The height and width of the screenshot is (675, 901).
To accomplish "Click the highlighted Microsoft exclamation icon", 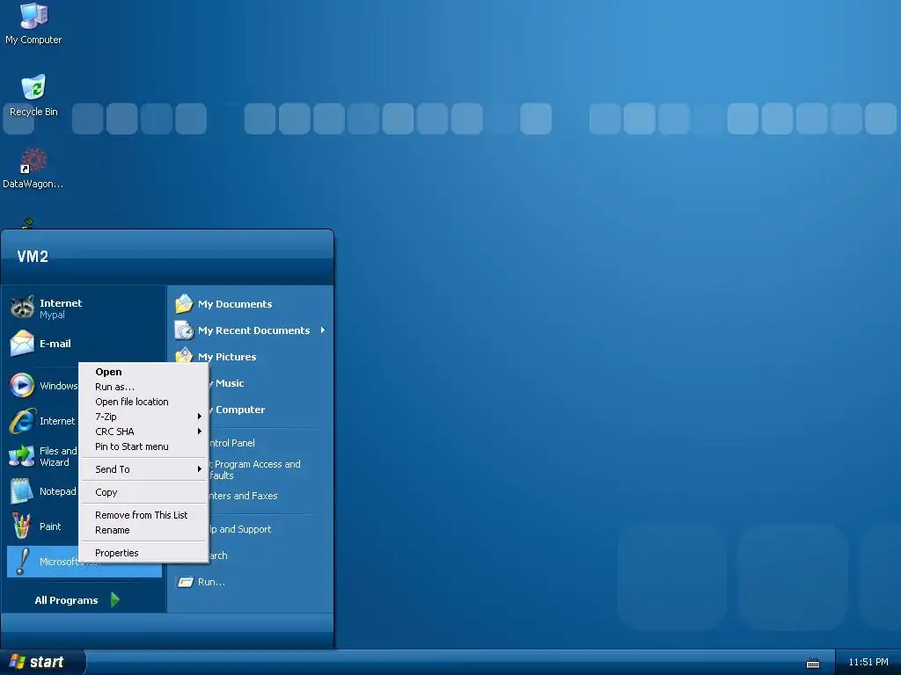I will tap(22, 562).
